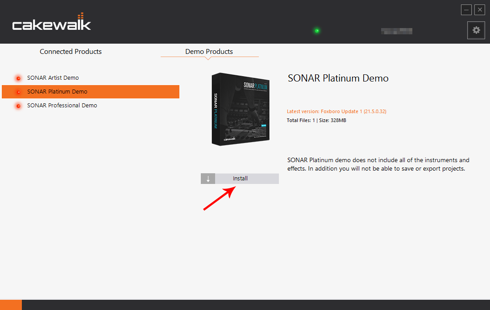Select the highlighted SONAR Platinum Demo entry
Viewport: 490px width, 310px height.
point(57,92)
